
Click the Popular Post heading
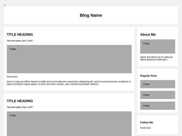click(x=148, y=76)
